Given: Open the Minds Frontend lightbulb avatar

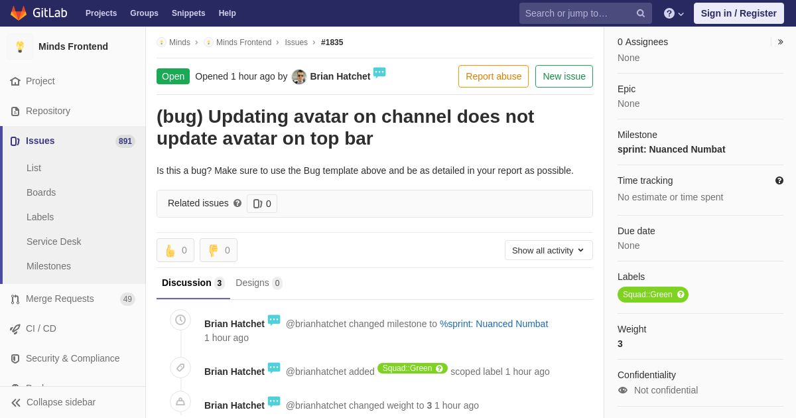Looking at the screenshot, I should pyautogui.click(x=20, y=46).
